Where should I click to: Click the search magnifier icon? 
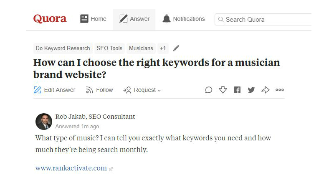[221, 19]
